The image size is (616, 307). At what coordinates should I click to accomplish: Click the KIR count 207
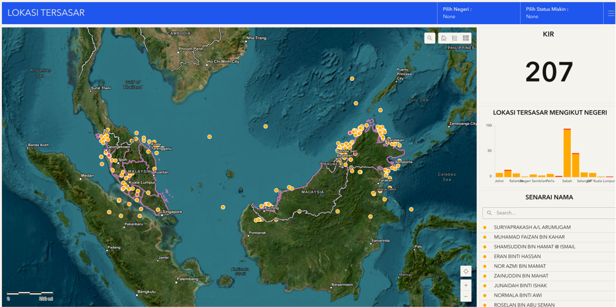[548, 72]
